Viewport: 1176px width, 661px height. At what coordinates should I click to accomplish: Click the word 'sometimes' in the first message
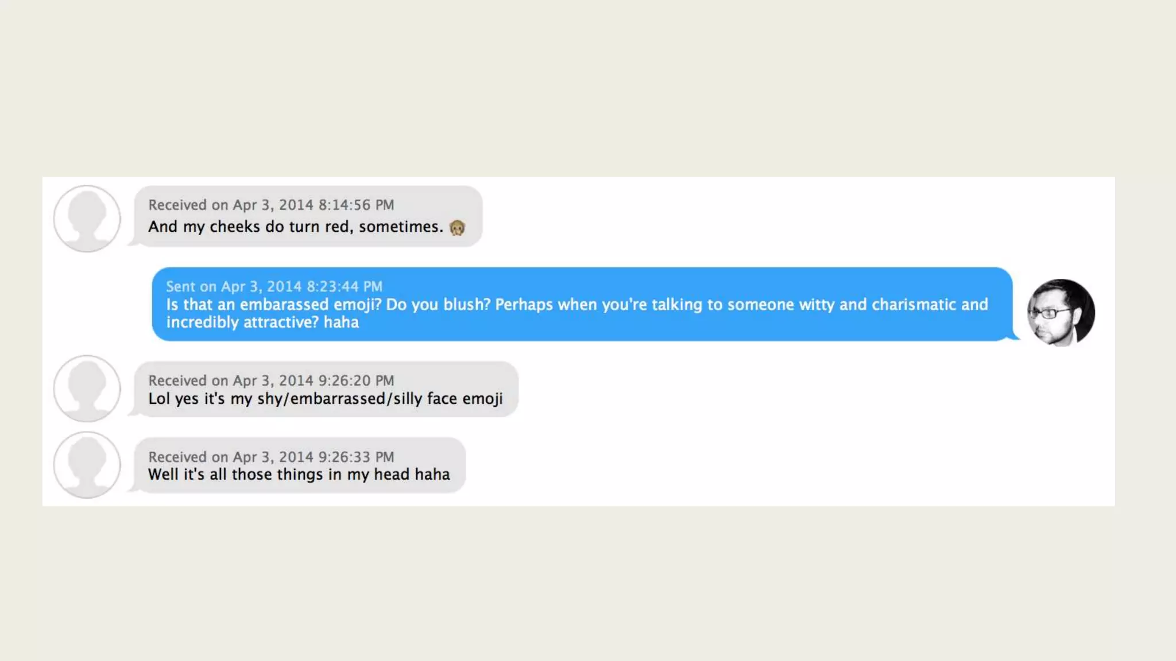(400, 227)
